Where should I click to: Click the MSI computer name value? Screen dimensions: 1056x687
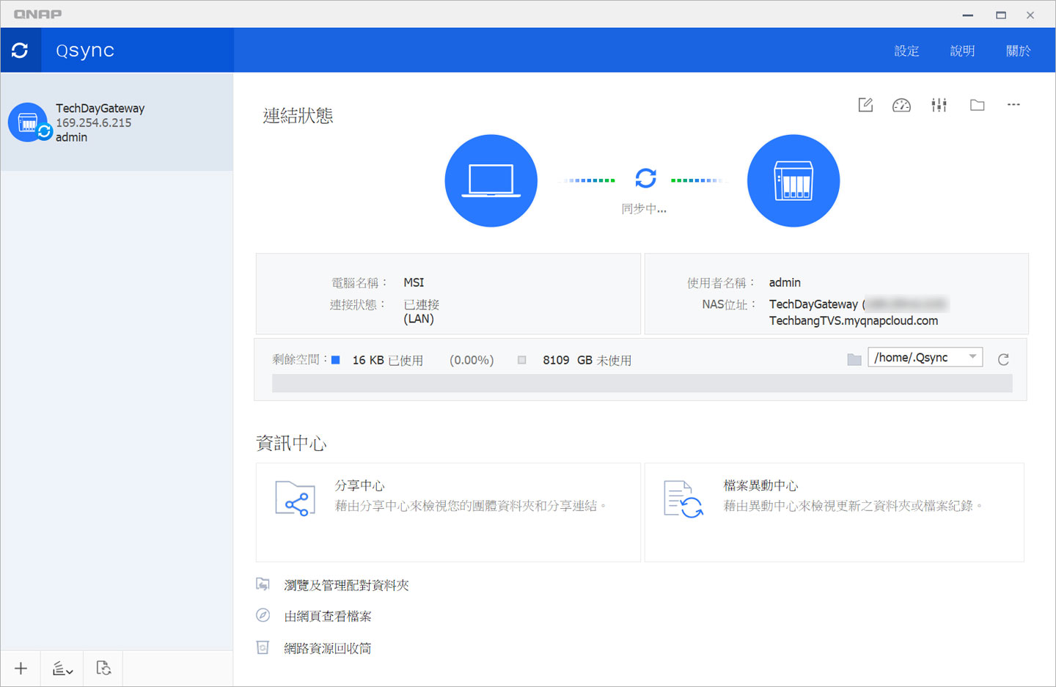414,282
